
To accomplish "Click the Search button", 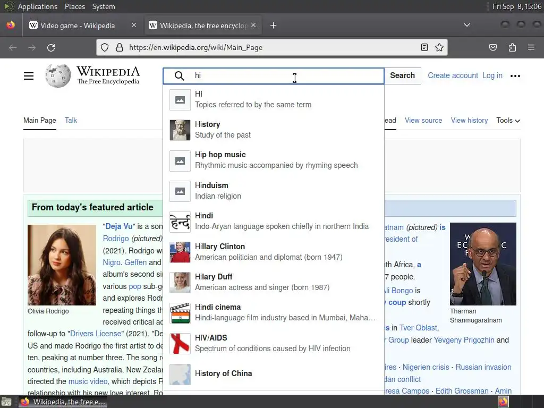I will pyautogui.click(x=403, y=75).
